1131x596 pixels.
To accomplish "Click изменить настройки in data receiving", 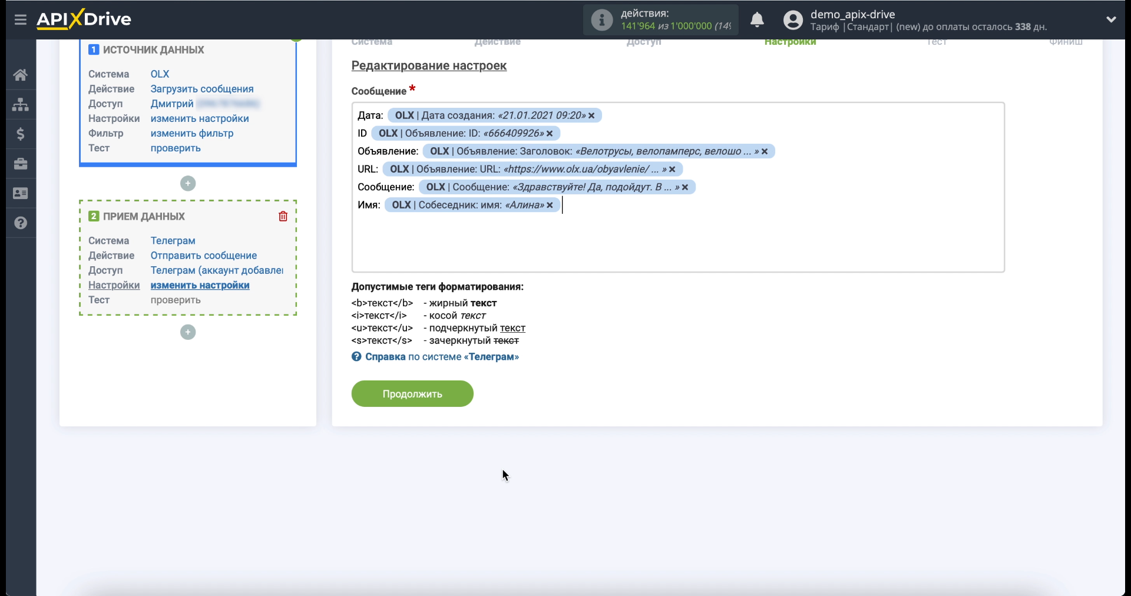I will tap(200, 285).
